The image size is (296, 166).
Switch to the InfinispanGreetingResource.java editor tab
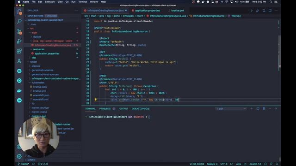coord(105,11)
